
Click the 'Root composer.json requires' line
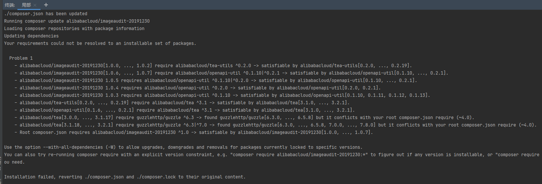(x=194, y=132)
